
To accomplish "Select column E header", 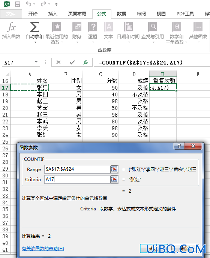I will (163, 74).
